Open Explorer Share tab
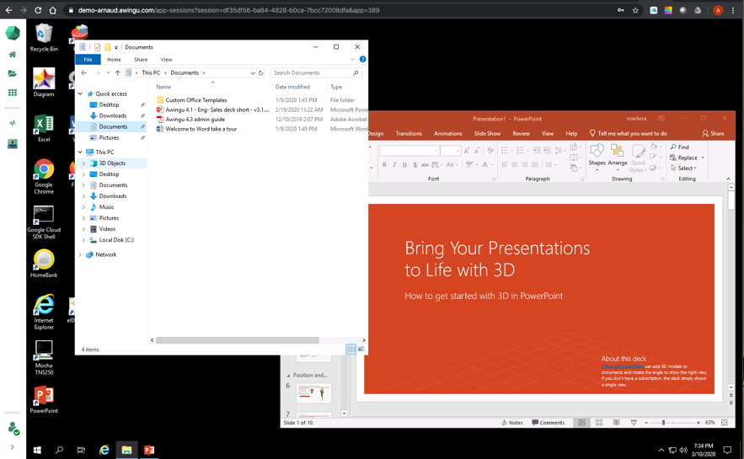744x459 pixels. coord(141,59)
